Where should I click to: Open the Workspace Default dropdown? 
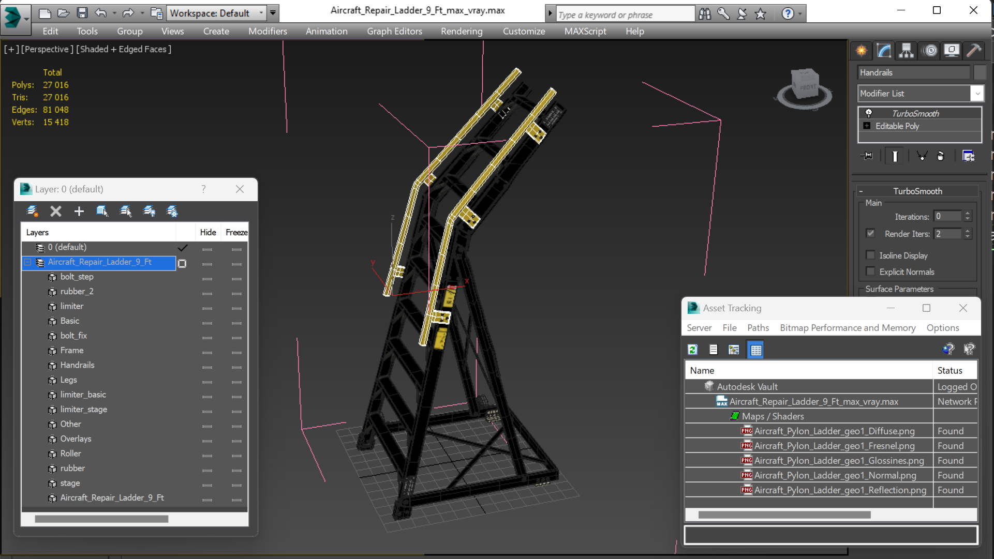point(261,13)
